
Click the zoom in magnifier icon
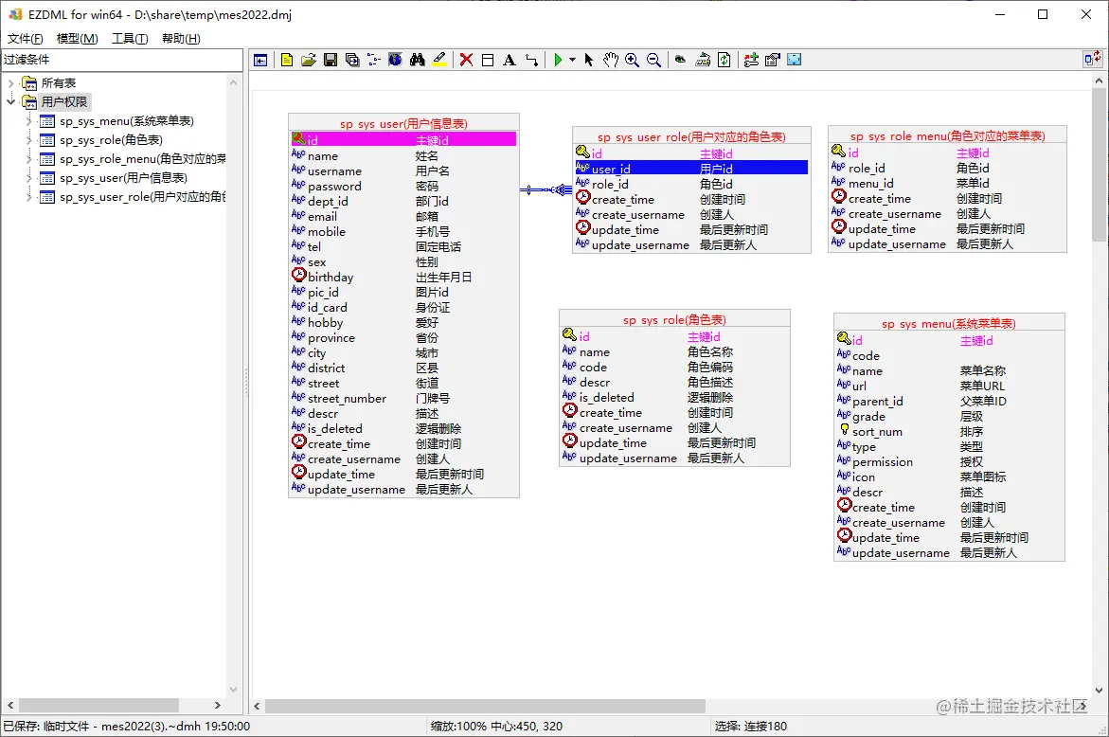click(x=633, y=60)
